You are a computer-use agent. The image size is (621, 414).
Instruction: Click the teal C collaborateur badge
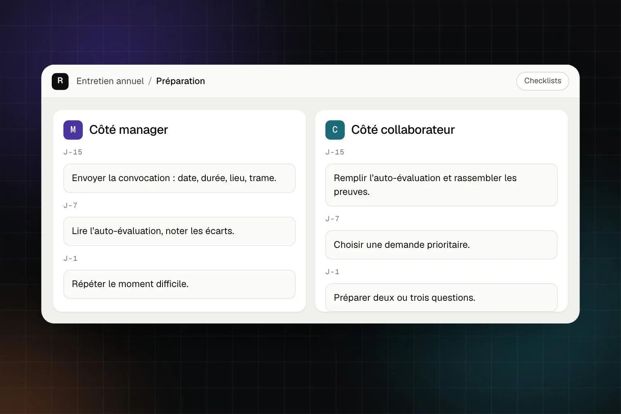(x=335, y=130)
